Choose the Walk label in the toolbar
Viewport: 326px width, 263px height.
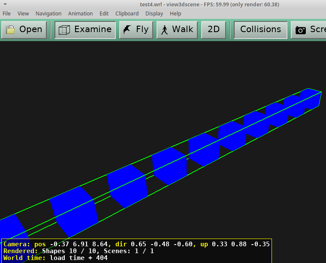click(183, 29)
